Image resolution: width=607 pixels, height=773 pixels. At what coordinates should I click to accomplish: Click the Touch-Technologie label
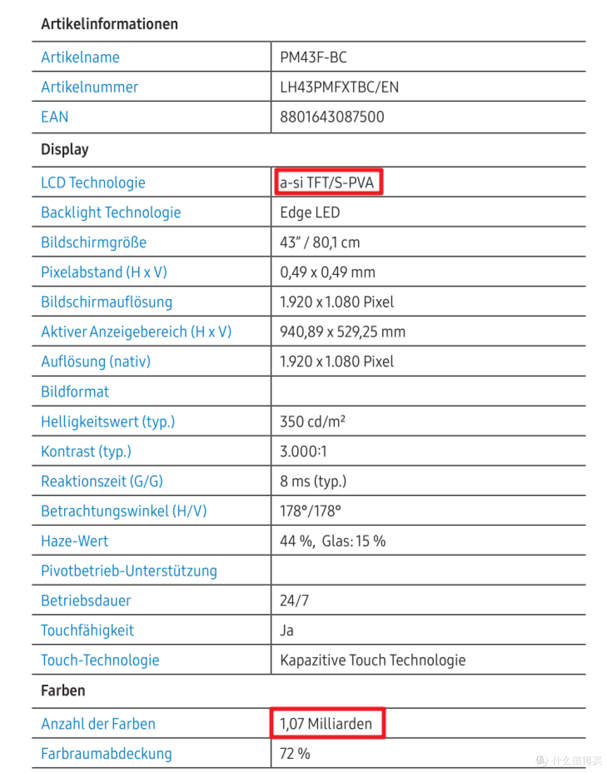(100, 660)
